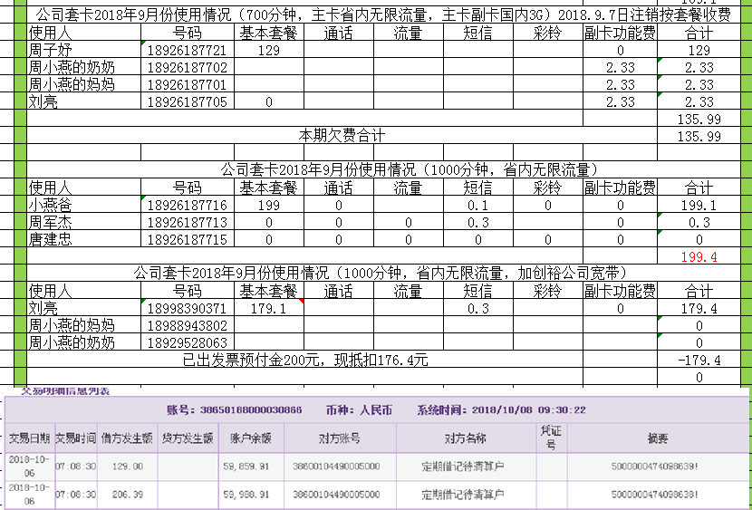
Task: Click 交易日期 column header in transaction table
Action: (x=29, y=438)
